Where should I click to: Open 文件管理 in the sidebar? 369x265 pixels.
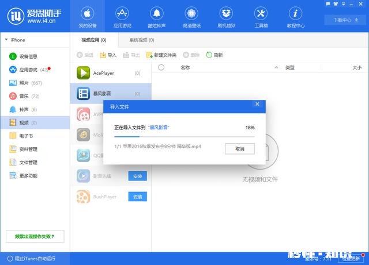[35, 163]
